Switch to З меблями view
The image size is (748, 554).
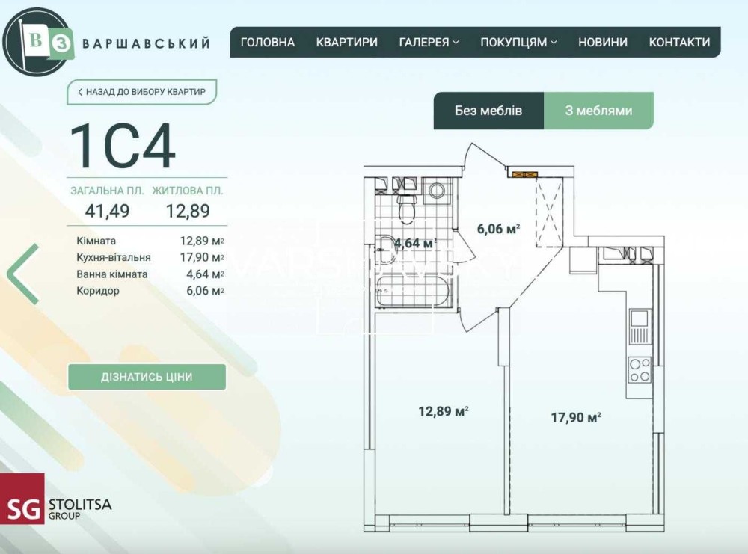[x=598, y=111]
